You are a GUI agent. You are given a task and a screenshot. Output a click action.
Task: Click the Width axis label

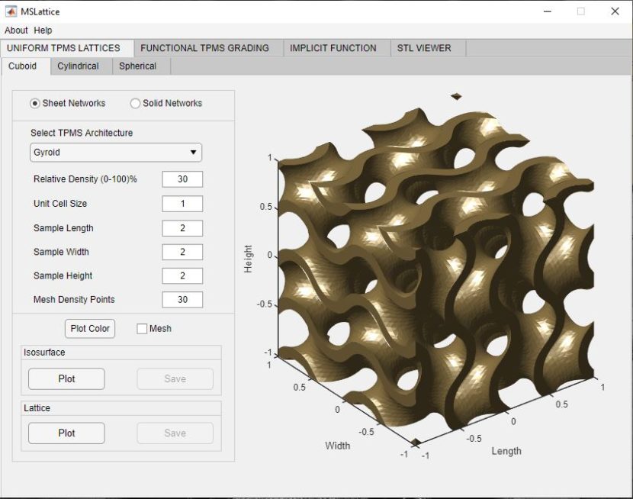click(x=338, y=446)
